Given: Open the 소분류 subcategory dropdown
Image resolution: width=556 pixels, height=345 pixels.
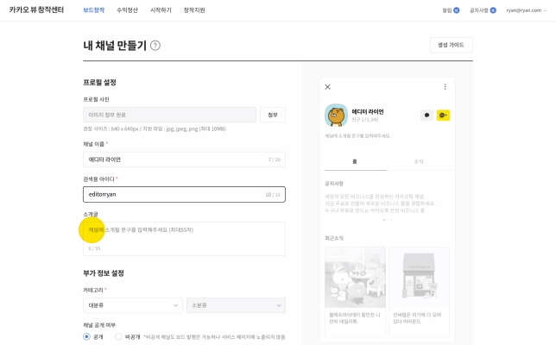Looking at the screenshot, I should tap(237, 305).
